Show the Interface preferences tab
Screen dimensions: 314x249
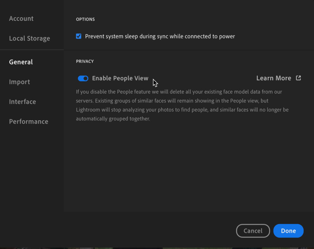tap(22, 102)
